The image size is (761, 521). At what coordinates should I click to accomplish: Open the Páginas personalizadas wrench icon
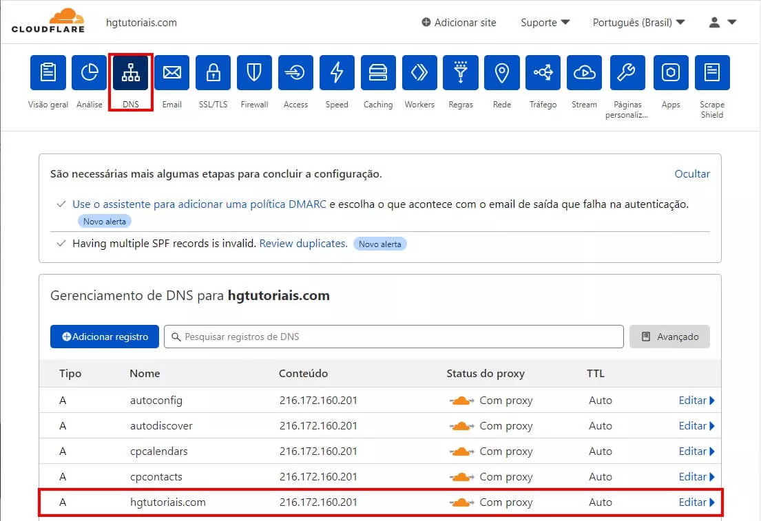[x=627, y=73]
